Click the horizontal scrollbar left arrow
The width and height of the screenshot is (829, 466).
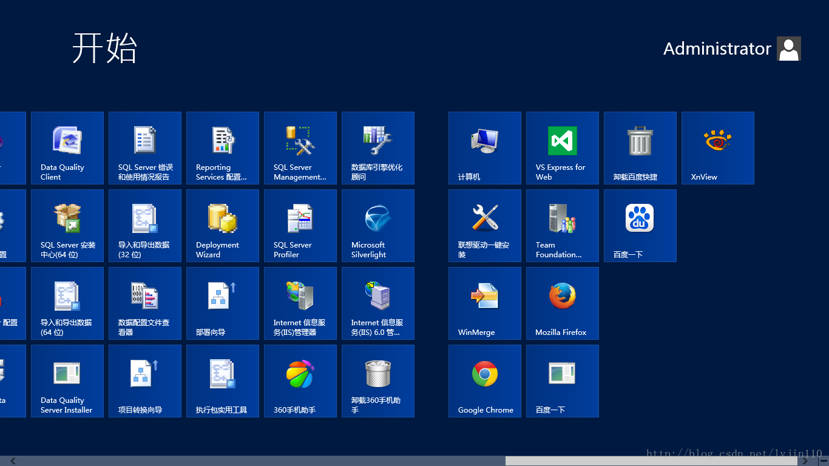point(13,461)
